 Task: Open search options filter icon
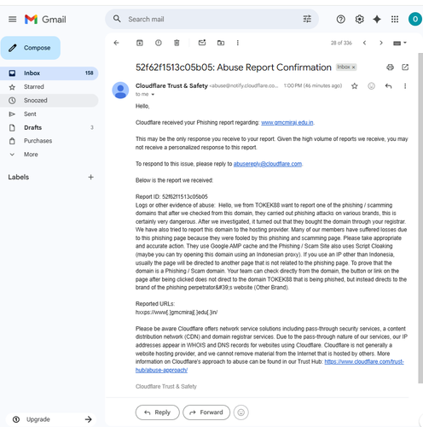(307, 19)
